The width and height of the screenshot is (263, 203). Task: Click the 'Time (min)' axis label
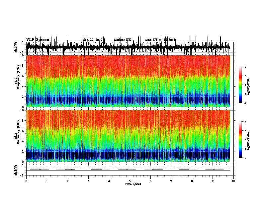click(x=133, y=184)
